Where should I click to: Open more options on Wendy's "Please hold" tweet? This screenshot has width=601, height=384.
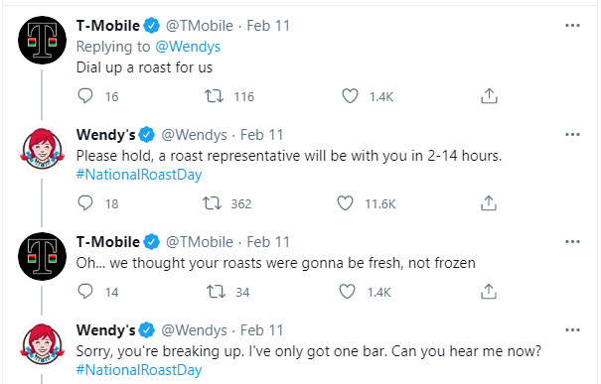point(572,135)
